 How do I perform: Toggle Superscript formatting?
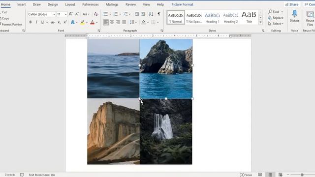(x=65, y=22)
